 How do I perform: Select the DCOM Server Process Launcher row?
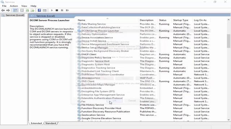144,31
